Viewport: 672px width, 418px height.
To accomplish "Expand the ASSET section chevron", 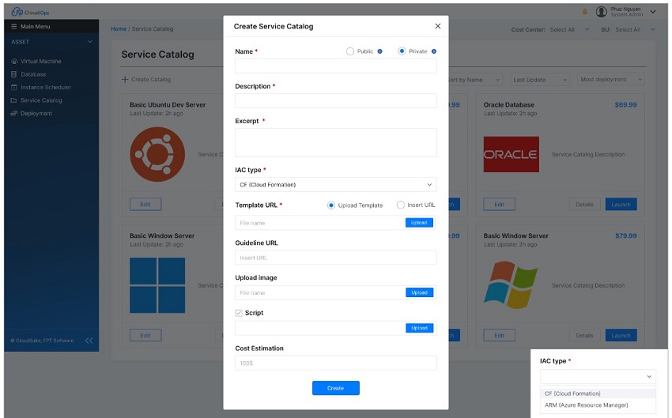I will [89, 42].
